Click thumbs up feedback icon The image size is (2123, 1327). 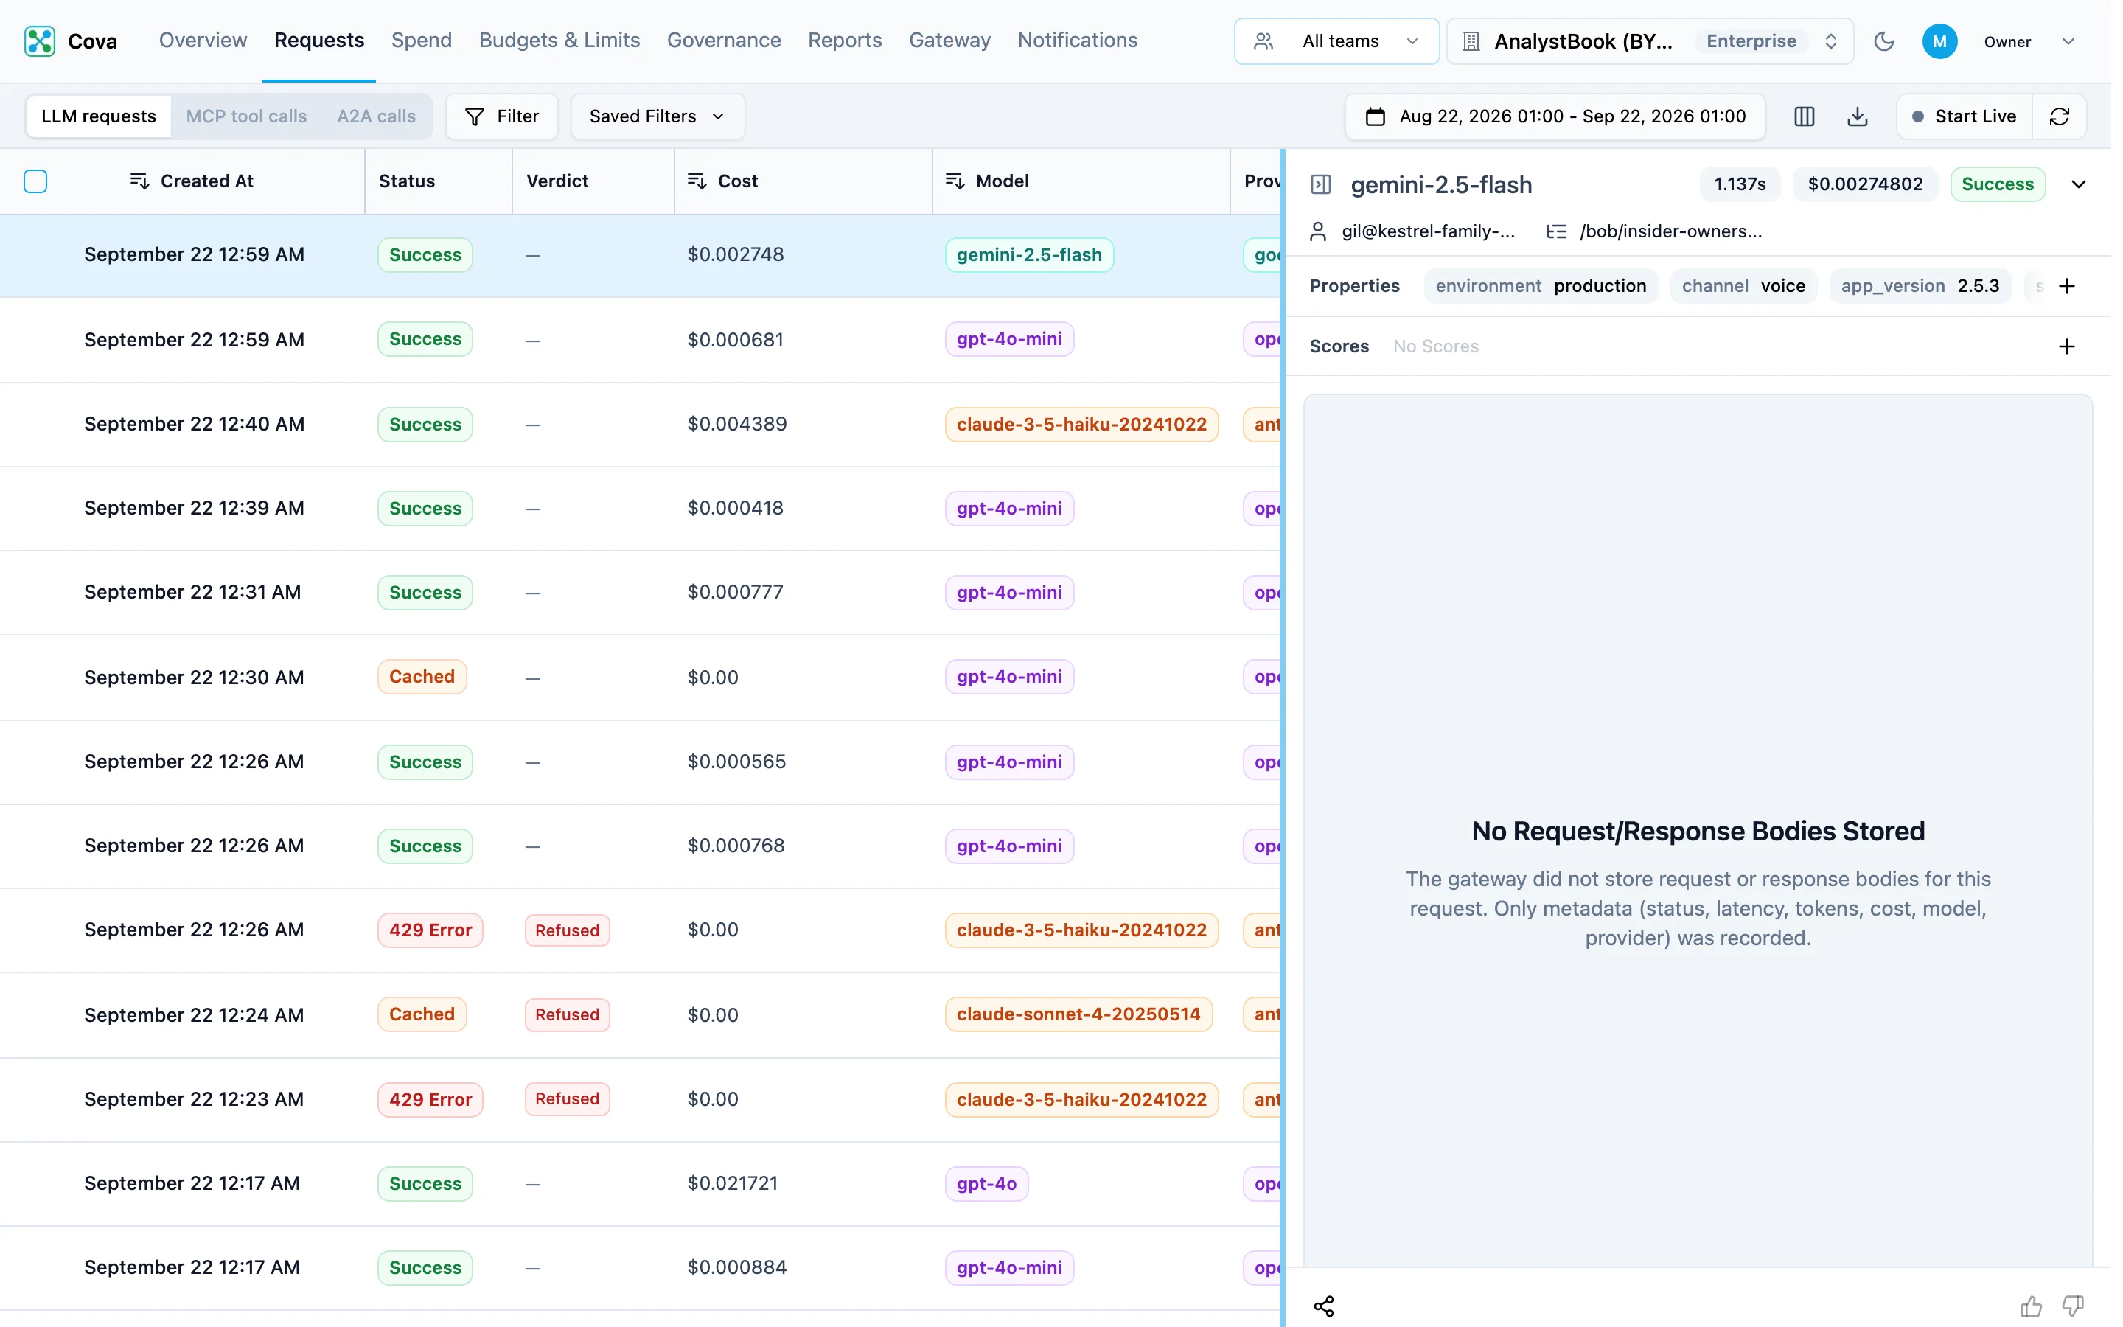tap(2031, 1306)
